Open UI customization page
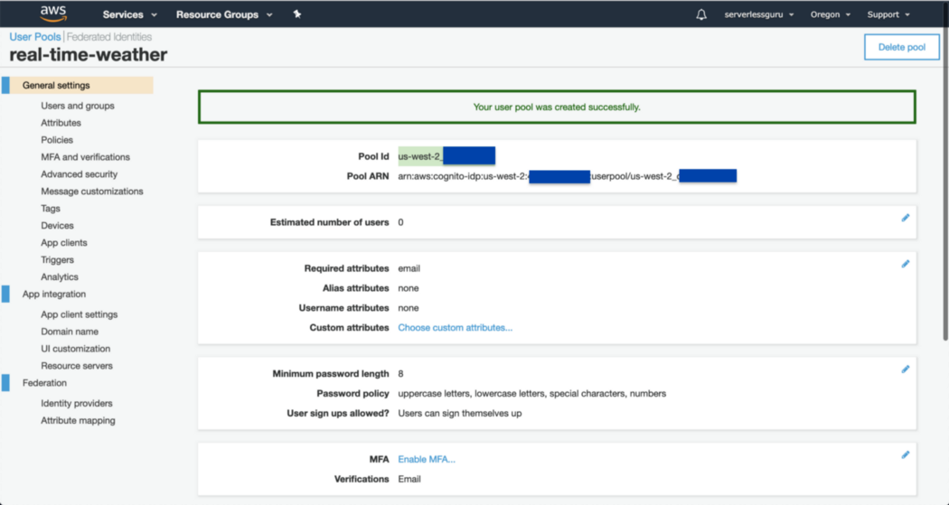This screenshot has width=949, height=505. pyautogui.click(x=76, y=349)
